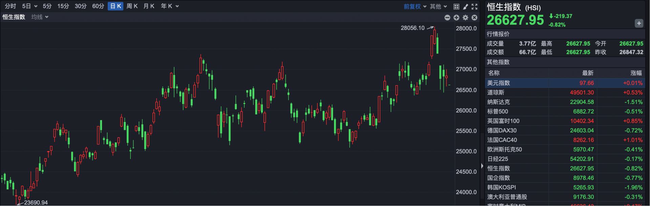Open chart settings gear
The height and width of the screenshot is (206, 650).
coord(465,18)
